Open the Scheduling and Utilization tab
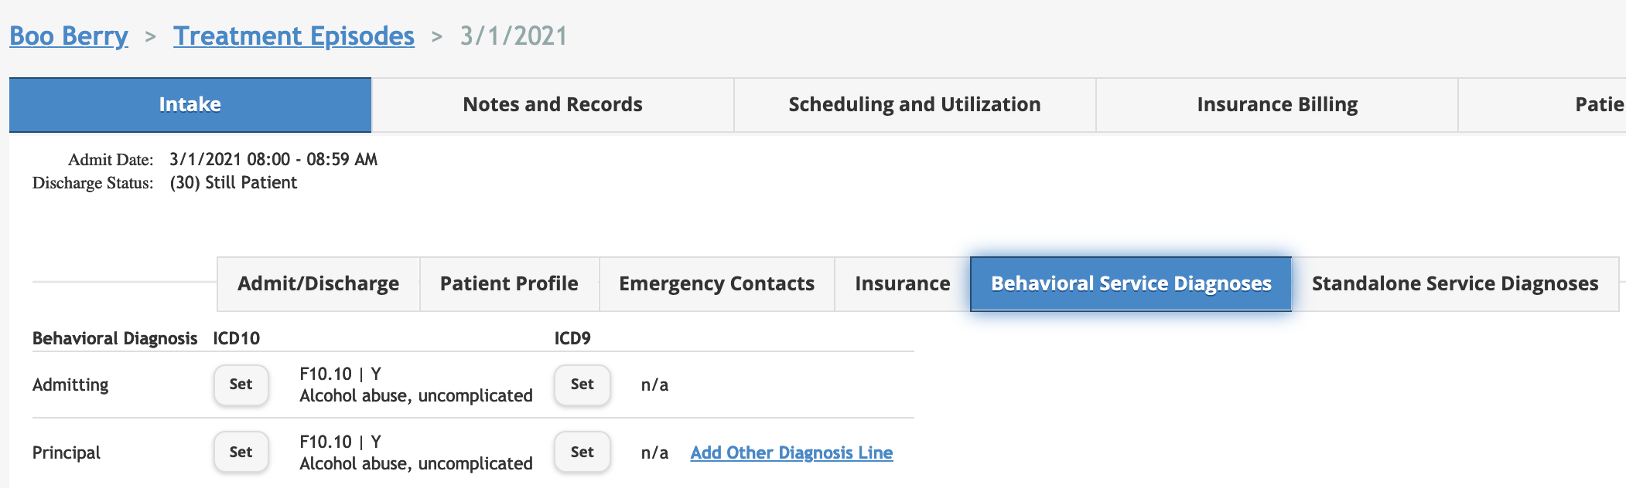 point(914,105)
